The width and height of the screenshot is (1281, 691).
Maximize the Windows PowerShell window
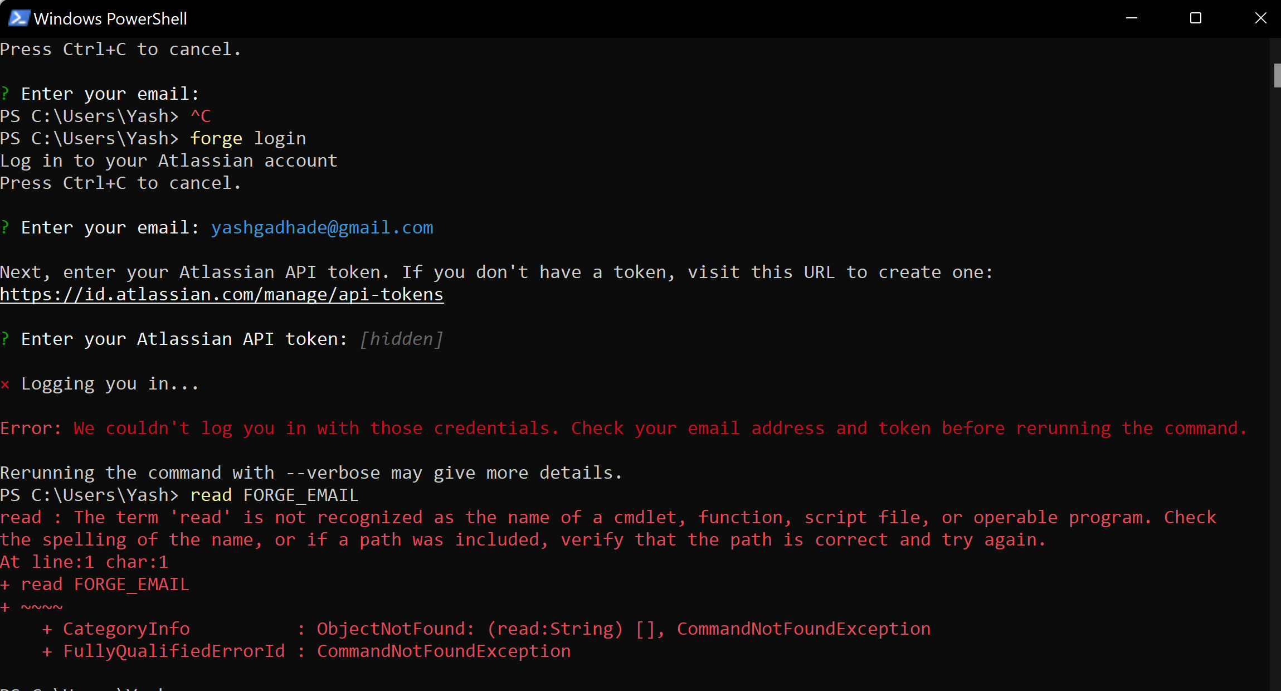click(x=1196, y=18)
